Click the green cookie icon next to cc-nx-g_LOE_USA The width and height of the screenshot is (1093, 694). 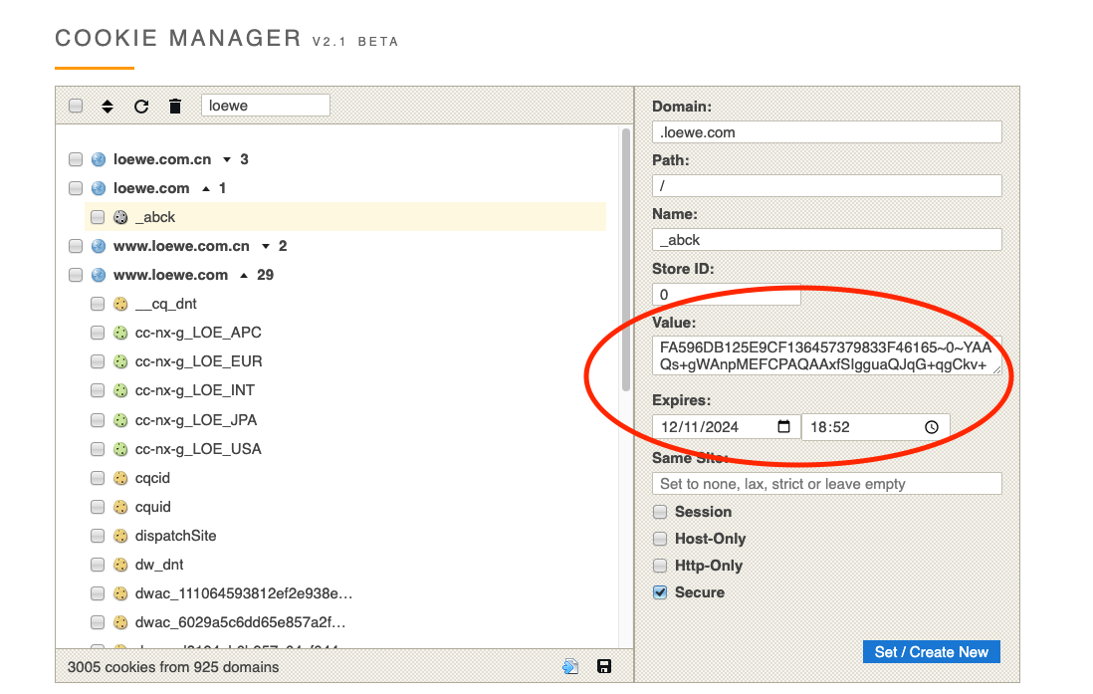(x=120, y=448)
